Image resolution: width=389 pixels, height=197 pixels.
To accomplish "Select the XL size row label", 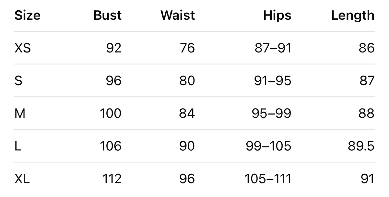I will click(22, 179).
